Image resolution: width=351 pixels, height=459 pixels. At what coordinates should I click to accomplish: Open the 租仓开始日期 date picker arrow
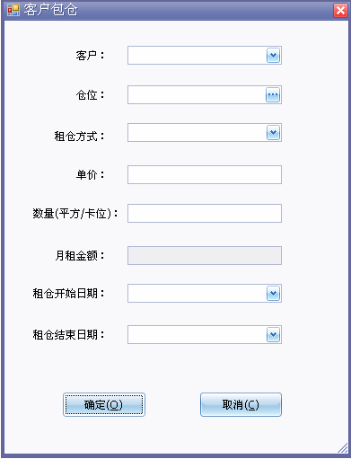pyautogui.click(x=273, y=294)
